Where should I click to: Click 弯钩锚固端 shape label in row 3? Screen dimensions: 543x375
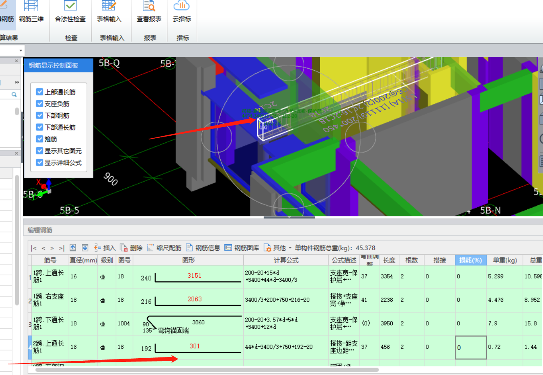pyautogui.click(x=173, y=330)
